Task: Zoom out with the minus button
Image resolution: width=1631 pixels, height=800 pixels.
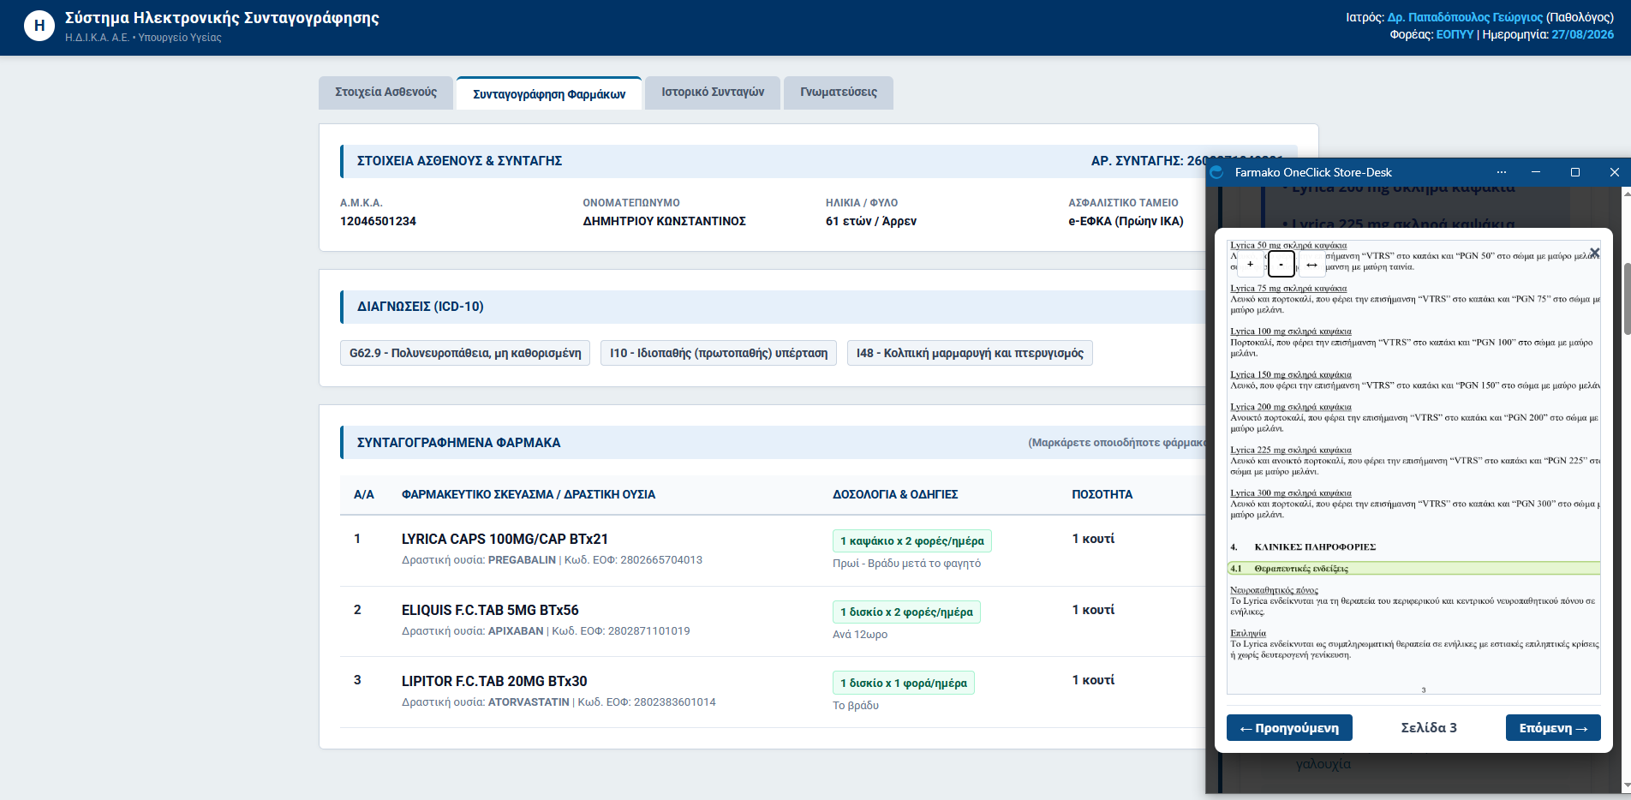Action: 1281,265
